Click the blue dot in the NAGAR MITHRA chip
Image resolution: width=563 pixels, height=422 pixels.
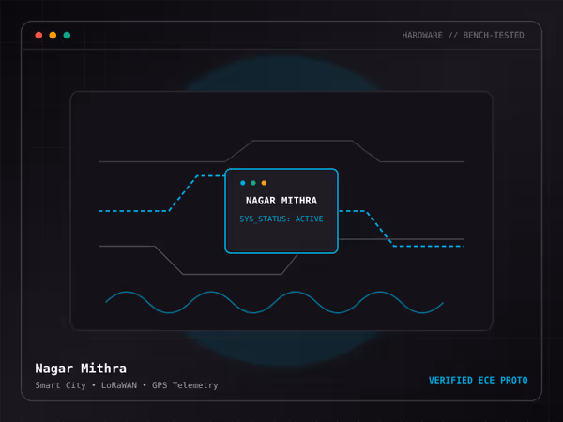[x=243, y=183]
